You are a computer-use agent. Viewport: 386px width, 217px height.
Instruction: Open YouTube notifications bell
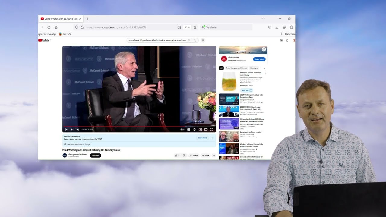click(287, 40)
